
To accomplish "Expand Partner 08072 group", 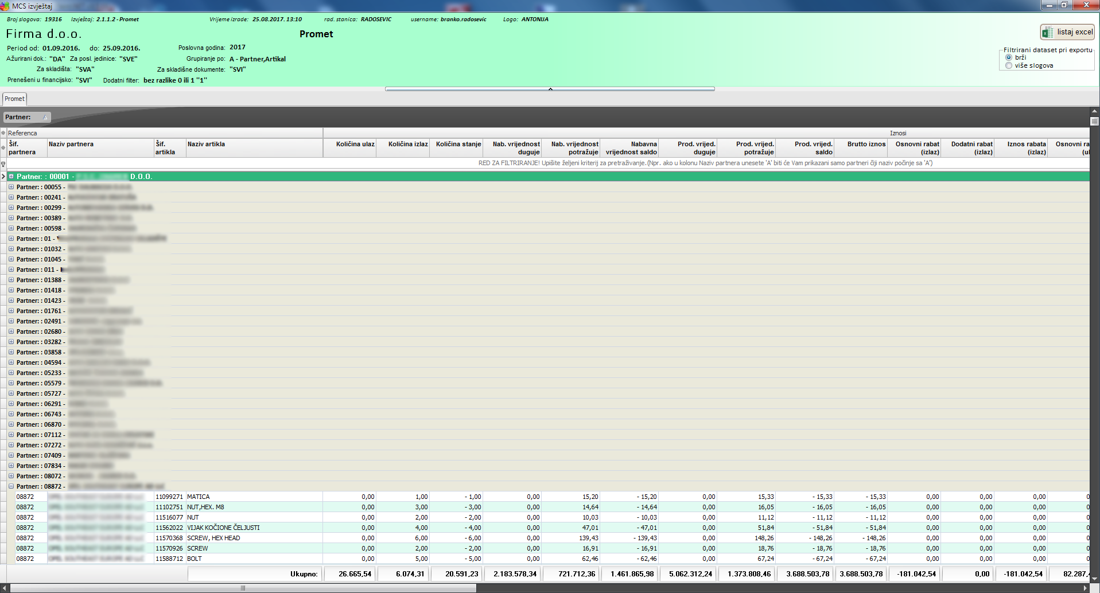I will 11,476.
